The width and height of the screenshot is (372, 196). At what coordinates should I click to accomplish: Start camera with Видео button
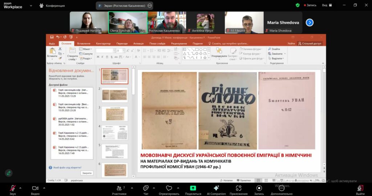point(35,190)
